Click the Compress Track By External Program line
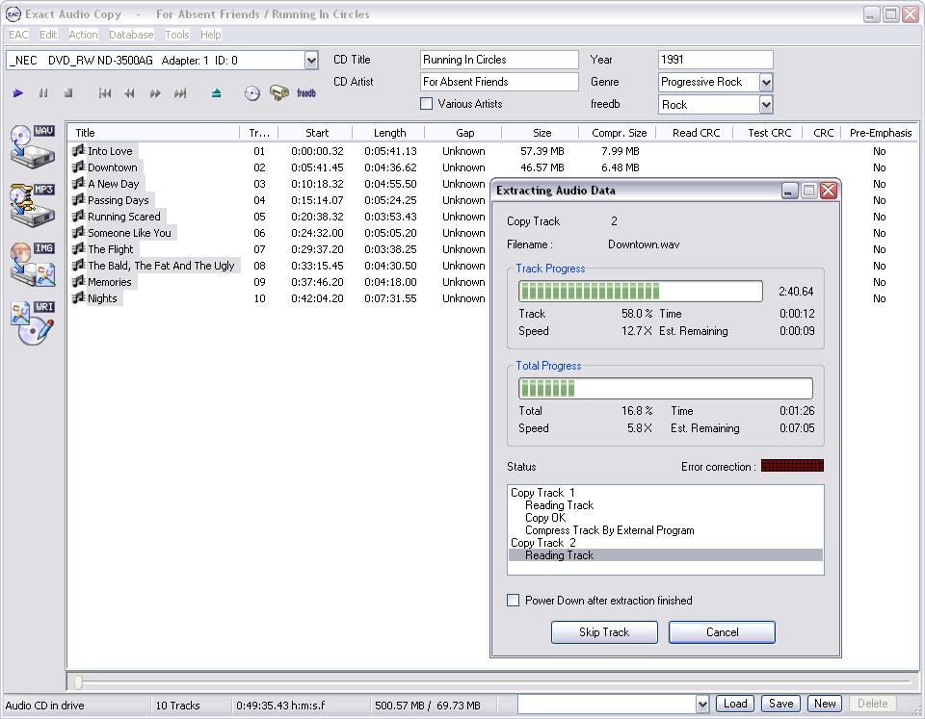Viewport: 925px width, 719px height. coord(609,530)
